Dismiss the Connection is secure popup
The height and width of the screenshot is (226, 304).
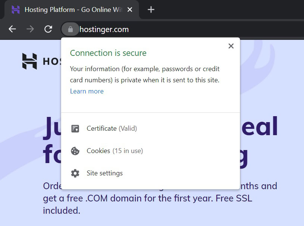(x=231, y=46)
